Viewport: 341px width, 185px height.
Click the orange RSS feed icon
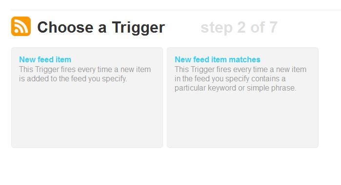click(x=21, y=26)
